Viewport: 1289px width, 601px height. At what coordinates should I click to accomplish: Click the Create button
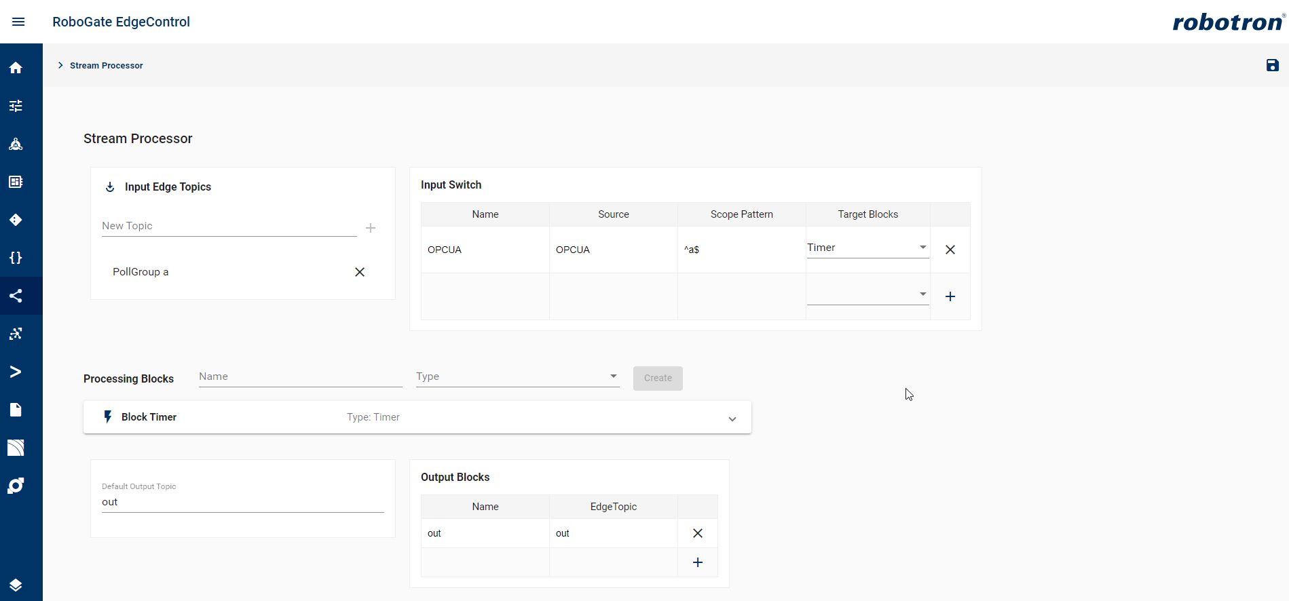tap(657, 379)
